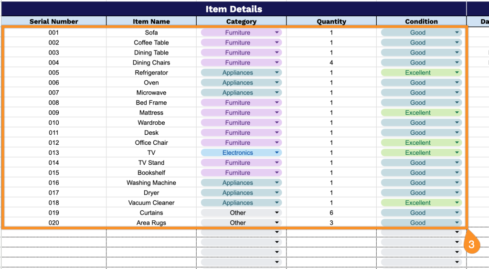Open the Other category dropdown for Curtains
The height and width of the screenshot is (269, 489).
276,213
